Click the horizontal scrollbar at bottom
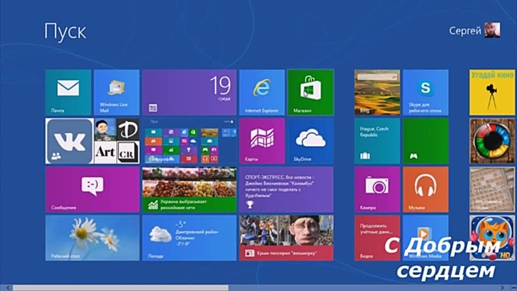Screen dimensions: 517x291 (x=120, y=288)
